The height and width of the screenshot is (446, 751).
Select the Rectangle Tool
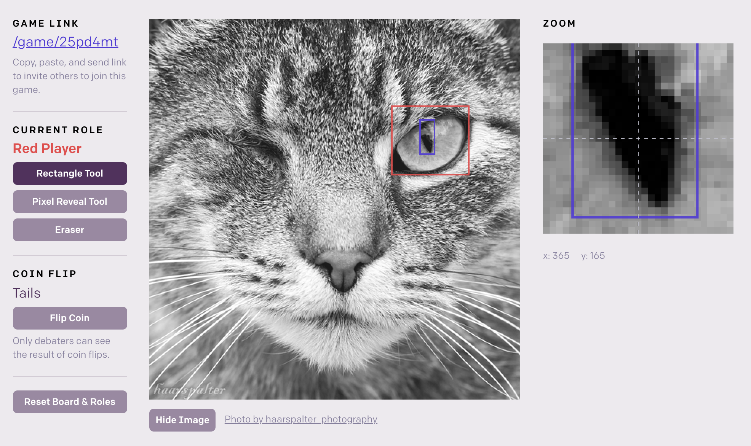(70, 174)
